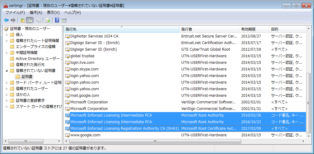The height and width of the screenshot is (154, 314).
Task: Expand the 中間証明機関 tree node
Action: tap(7, 53)
